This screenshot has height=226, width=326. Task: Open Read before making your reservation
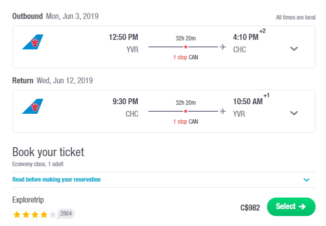pos(56,180)
